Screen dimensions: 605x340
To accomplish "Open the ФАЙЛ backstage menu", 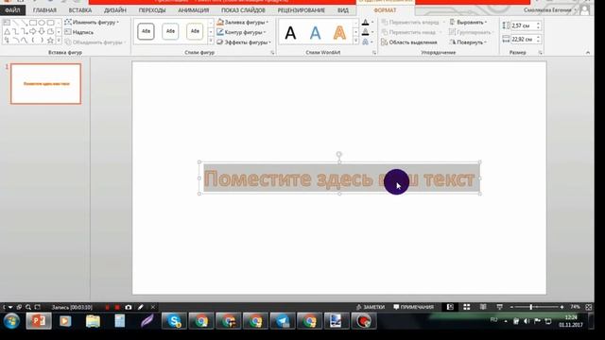I will (x=12, y=10).
